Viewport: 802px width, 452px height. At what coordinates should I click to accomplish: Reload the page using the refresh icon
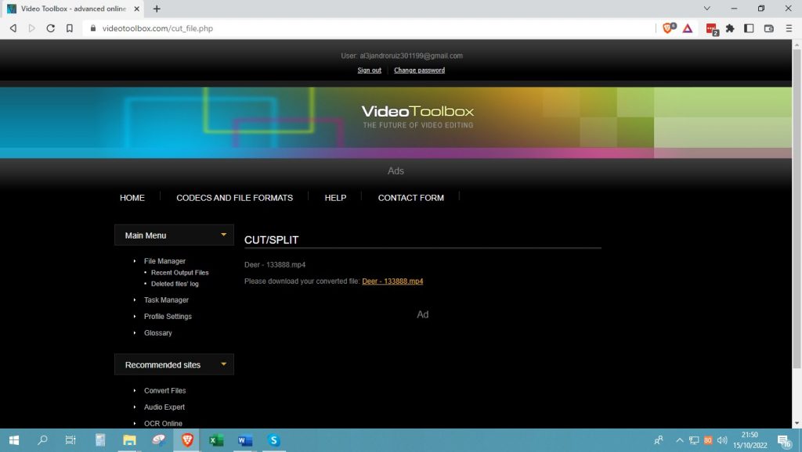(x=50, y=28)
